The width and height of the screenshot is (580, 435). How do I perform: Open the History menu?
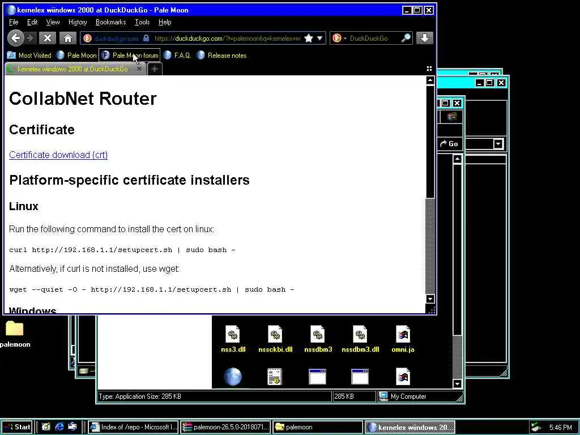78,22
